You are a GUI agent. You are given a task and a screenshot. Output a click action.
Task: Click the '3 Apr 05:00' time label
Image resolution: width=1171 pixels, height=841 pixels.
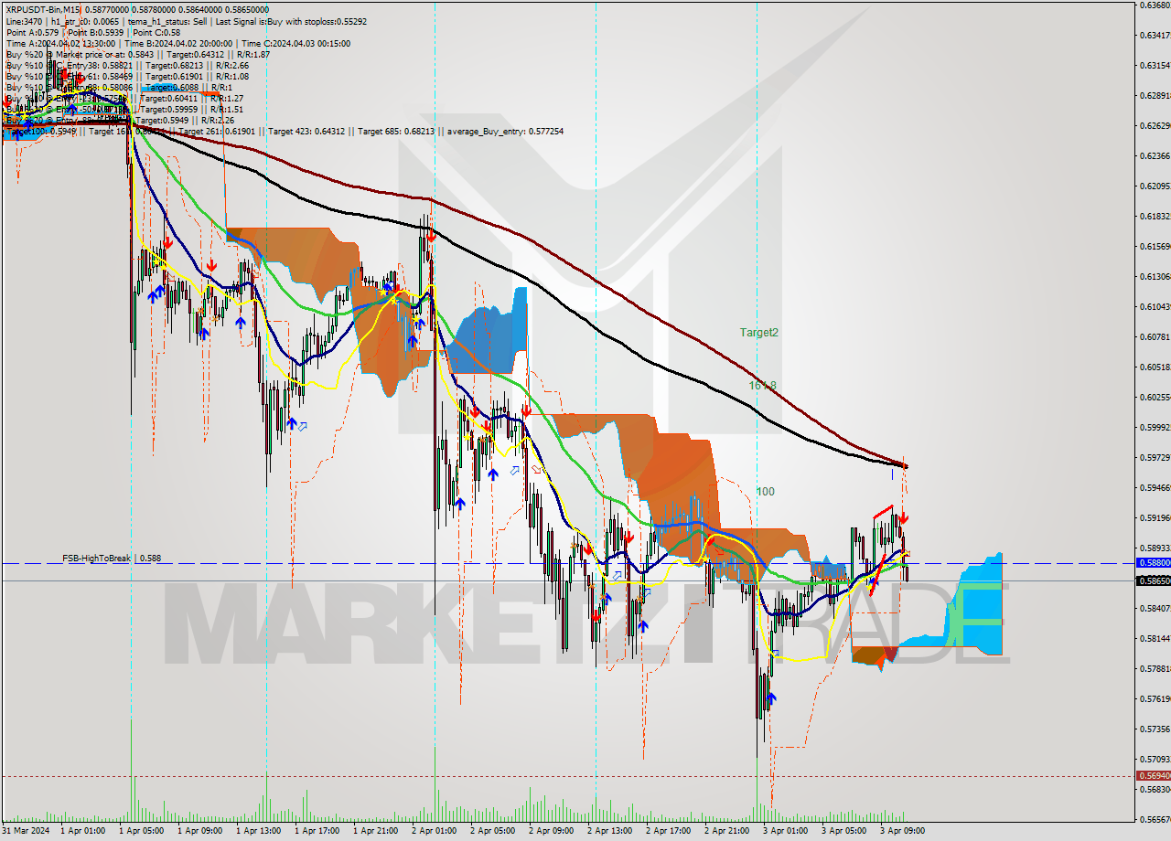pyautogui.click(x=843, y=831)
